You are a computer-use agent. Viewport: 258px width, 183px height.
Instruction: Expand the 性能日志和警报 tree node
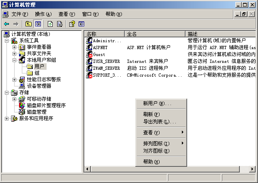(14, 80)
